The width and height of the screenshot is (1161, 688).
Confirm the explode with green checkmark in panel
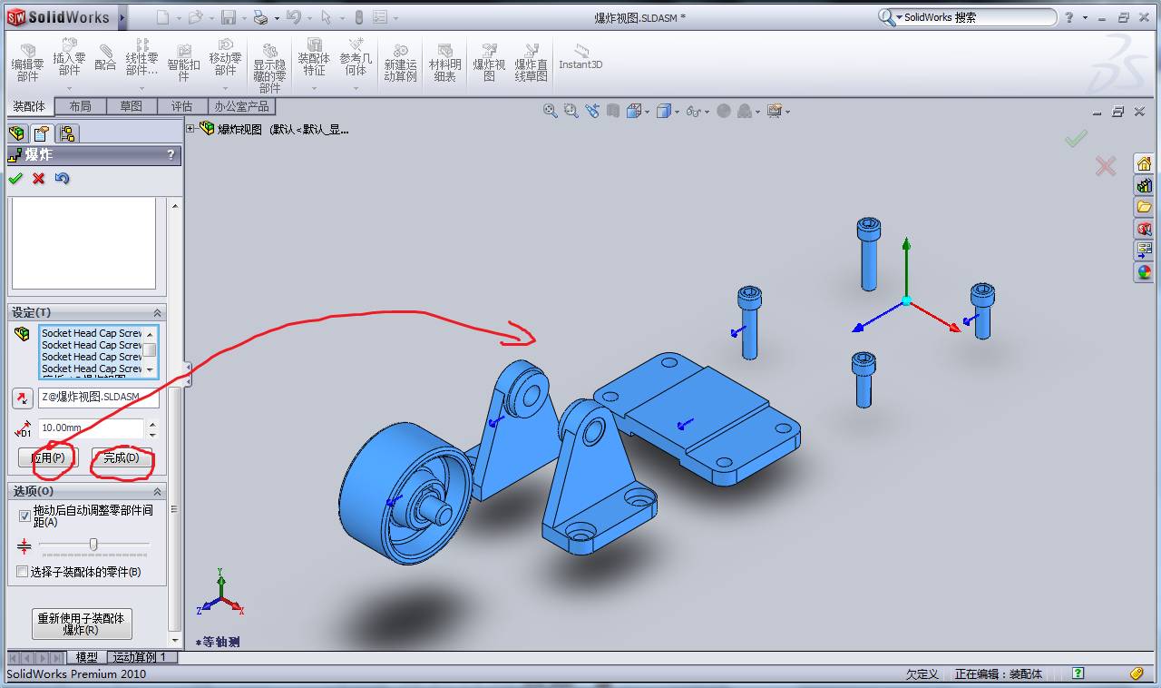pos(15,178)
